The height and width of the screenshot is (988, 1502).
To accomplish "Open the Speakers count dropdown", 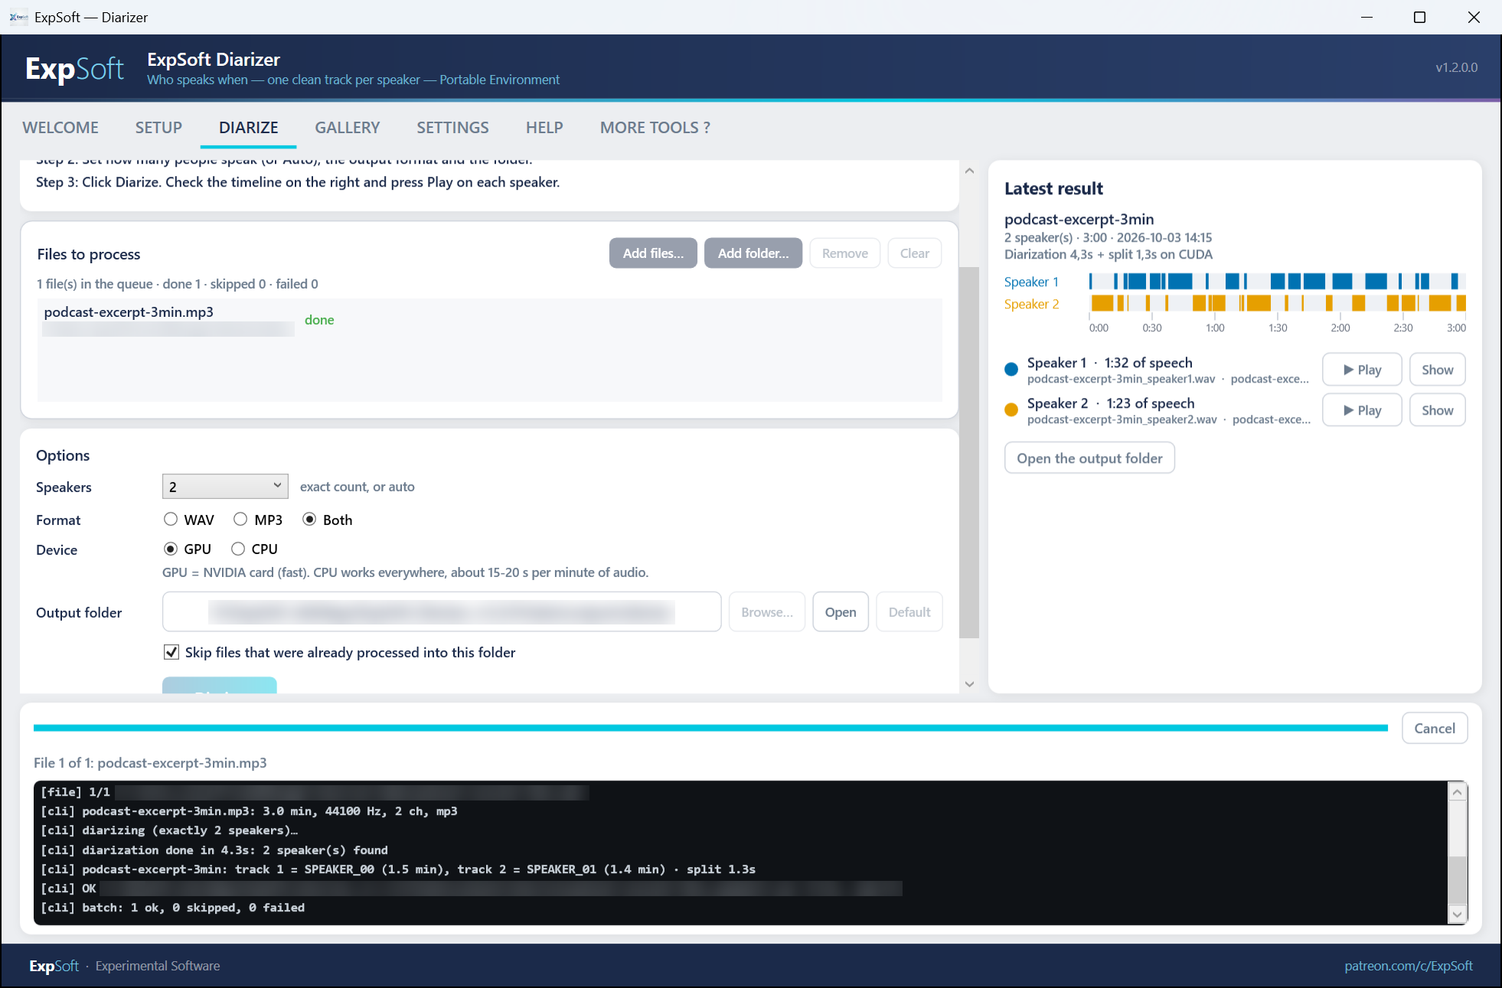I will point(225,487).
